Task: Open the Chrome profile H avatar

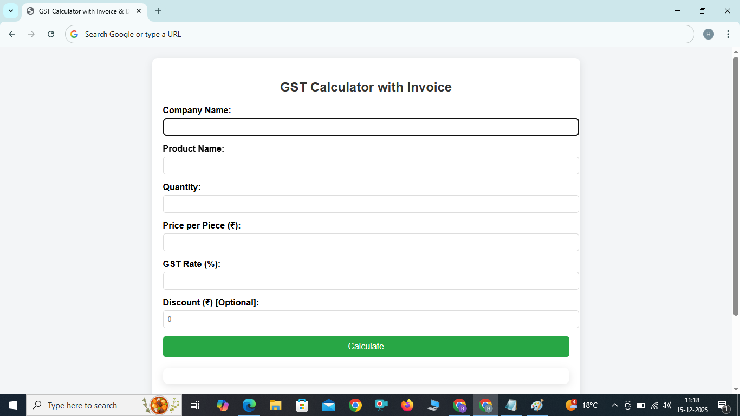Action: click(x=709, y=34)
